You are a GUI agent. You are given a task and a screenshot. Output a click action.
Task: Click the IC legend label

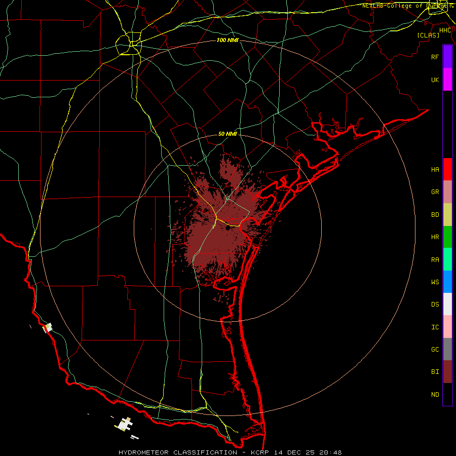[435, 327]
